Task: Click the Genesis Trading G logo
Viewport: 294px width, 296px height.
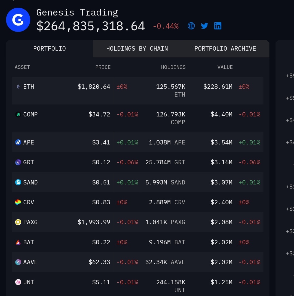Action: [18, 20]
